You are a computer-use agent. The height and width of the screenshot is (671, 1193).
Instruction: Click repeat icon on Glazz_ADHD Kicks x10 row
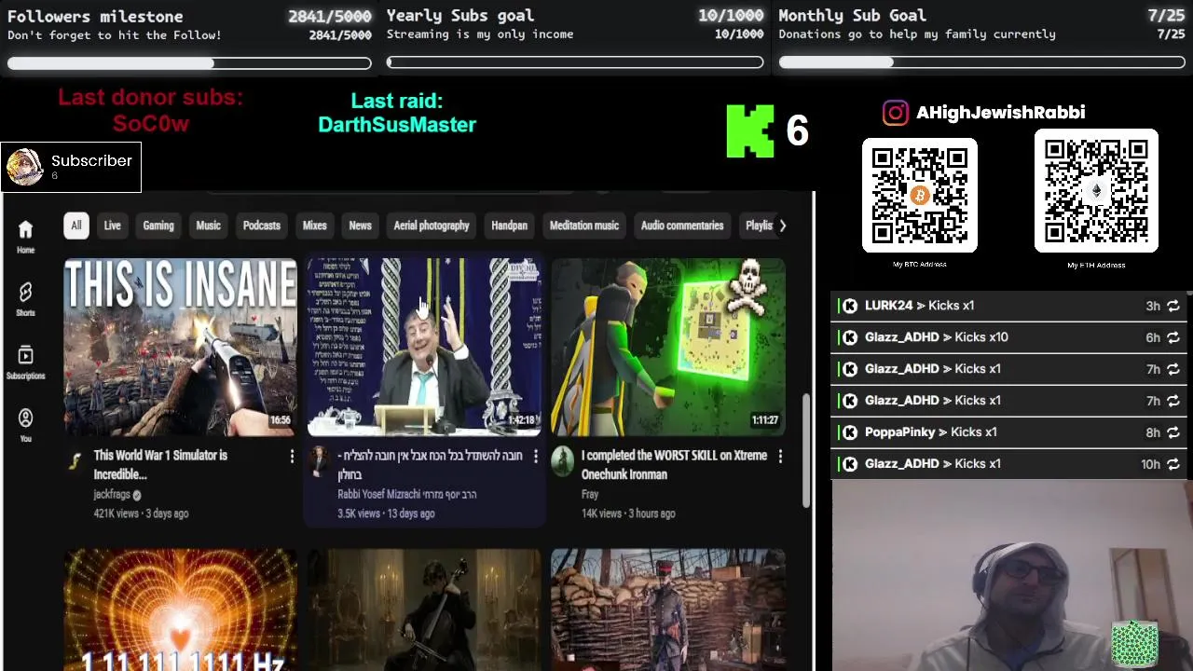pos(1173,337)
